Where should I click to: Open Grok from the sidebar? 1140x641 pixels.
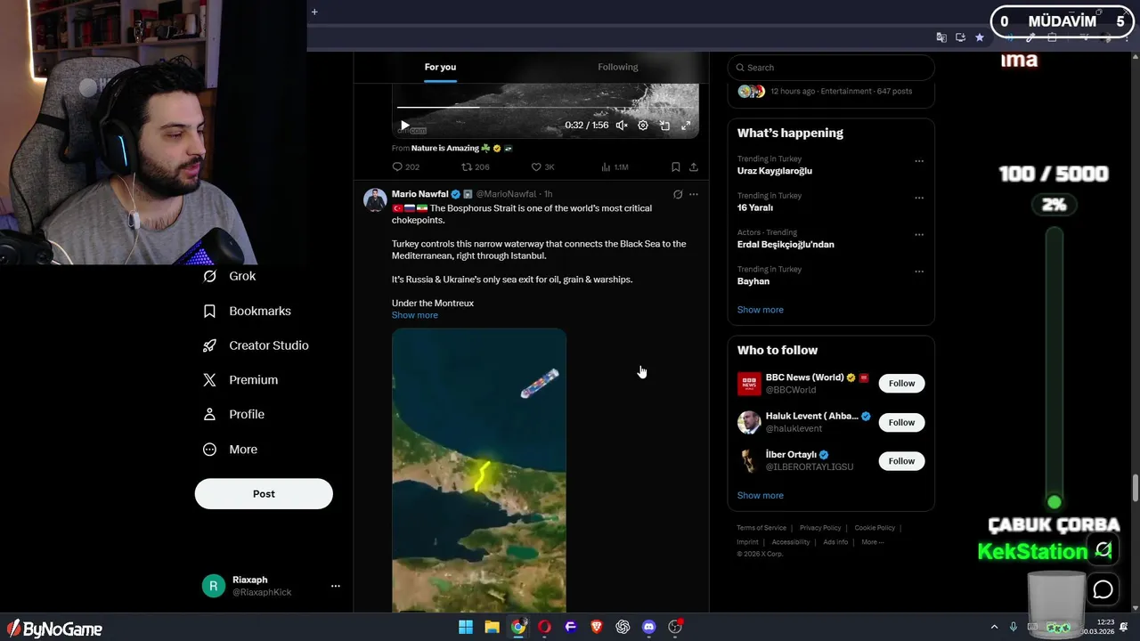point(230,276)
